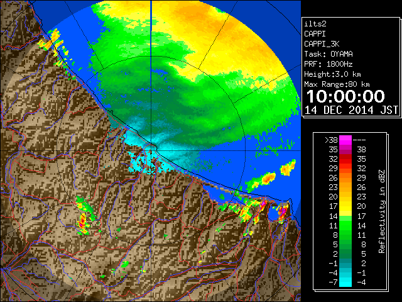Click the cyan -7 dBZ legend swatch
This screenshot has width=402, height=302.
pos(345,282)
